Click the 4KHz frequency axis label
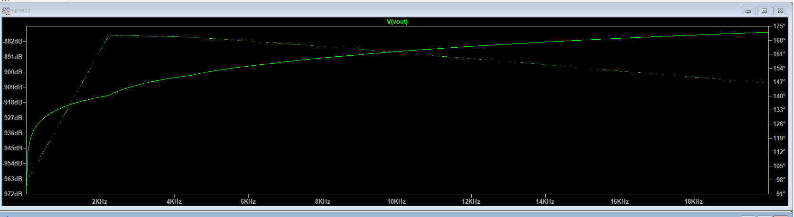Image resolution: width=794 pixels, height=217 pixels. pyautogui.click(x=174, y=201)
